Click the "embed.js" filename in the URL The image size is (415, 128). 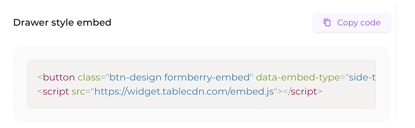pyautogui.click(x=252, y=92)
